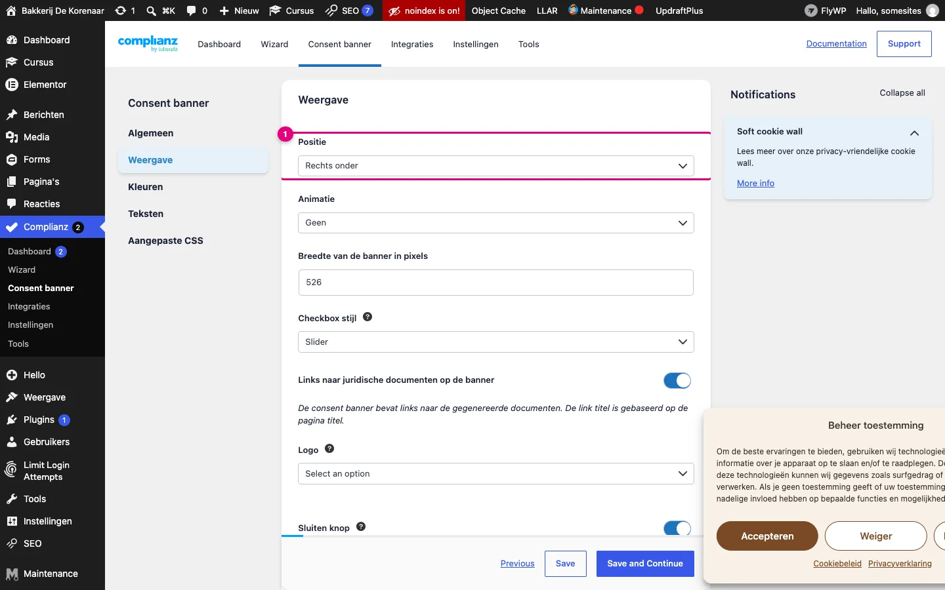Click the Forms icon in sidebar
Image resolution: width=945 pixels, height=590 pixels.
pos(11,159)
